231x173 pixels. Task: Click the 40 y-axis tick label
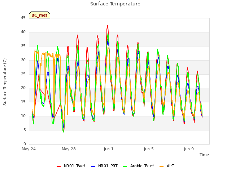tap(23, 32)
